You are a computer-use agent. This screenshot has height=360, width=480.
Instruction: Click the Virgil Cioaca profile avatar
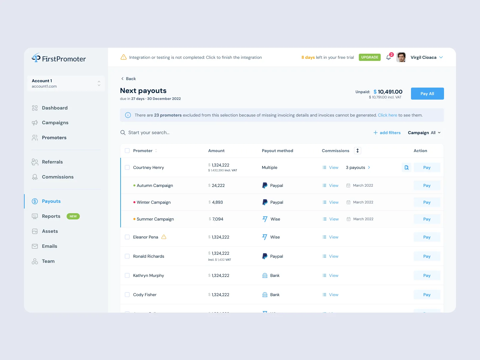[x=401, y=57]
